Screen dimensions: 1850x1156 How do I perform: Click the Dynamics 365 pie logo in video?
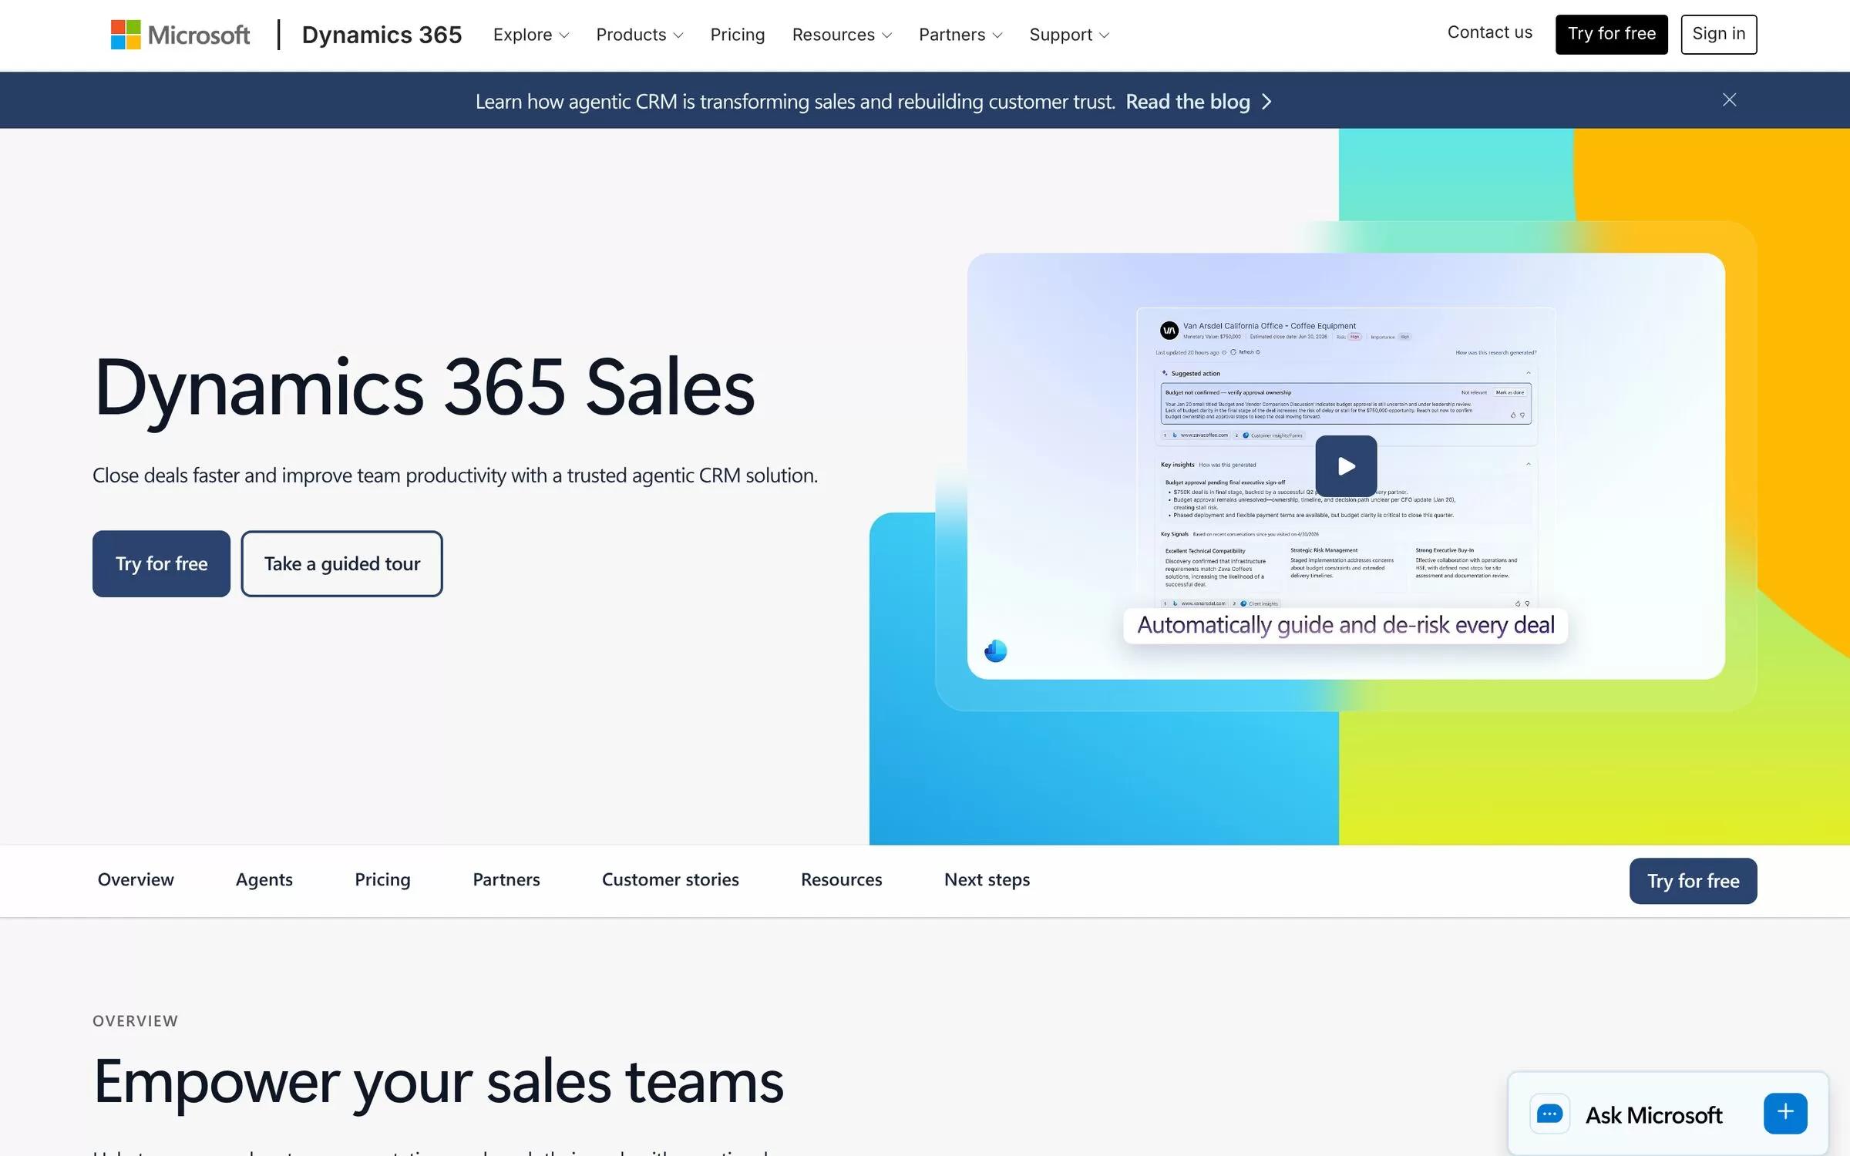995,651
